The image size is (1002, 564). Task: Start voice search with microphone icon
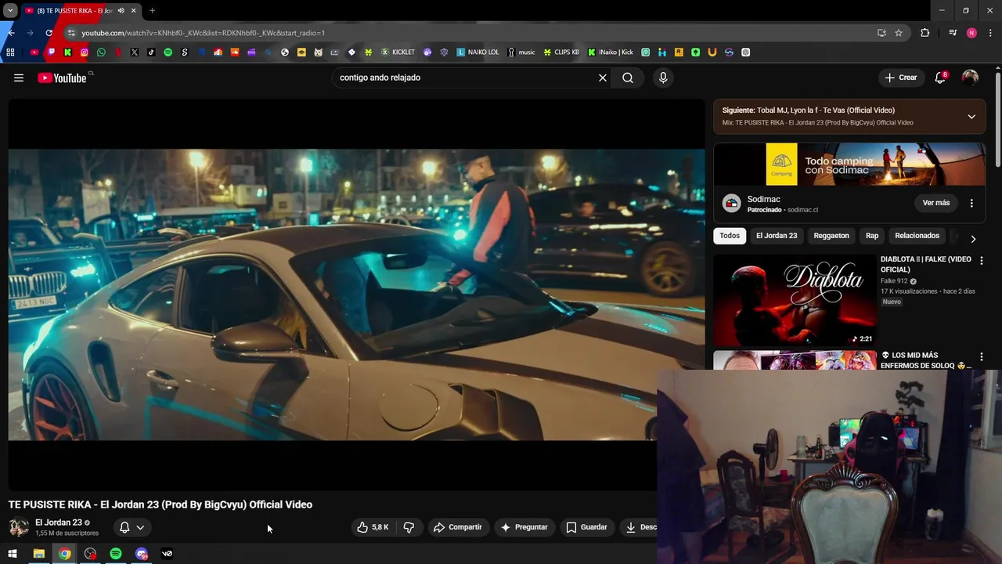point(663,78)
